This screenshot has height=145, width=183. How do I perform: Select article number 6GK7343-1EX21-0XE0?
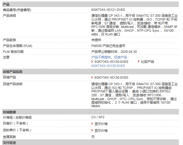click(x=108, y=10)
